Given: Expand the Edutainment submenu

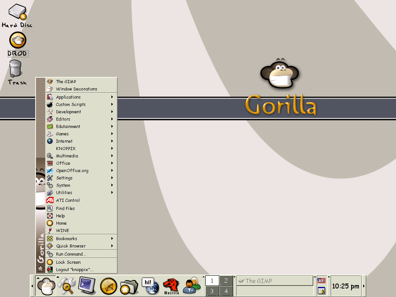Looking at the screenshot, I should point(81,126).
